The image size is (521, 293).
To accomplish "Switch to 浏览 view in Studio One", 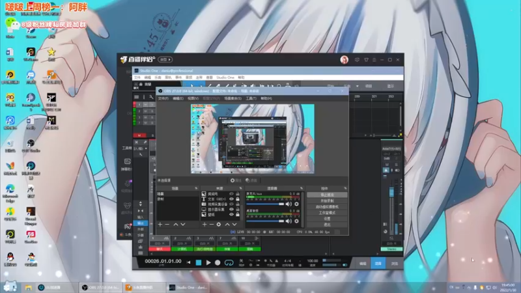I will pyautogui.click(x=394, y=264).
